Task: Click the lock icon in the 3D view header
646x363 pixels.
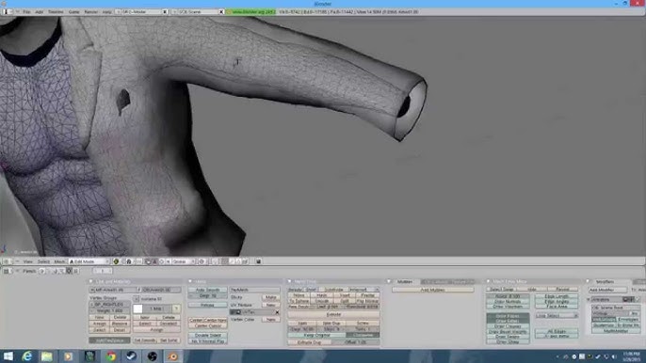Action: 258,261
